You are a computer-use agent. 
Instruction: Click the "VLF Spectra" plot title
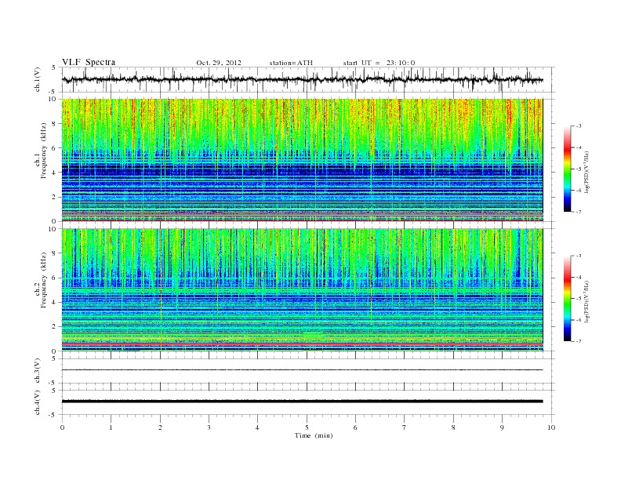(x=89, y=62)
